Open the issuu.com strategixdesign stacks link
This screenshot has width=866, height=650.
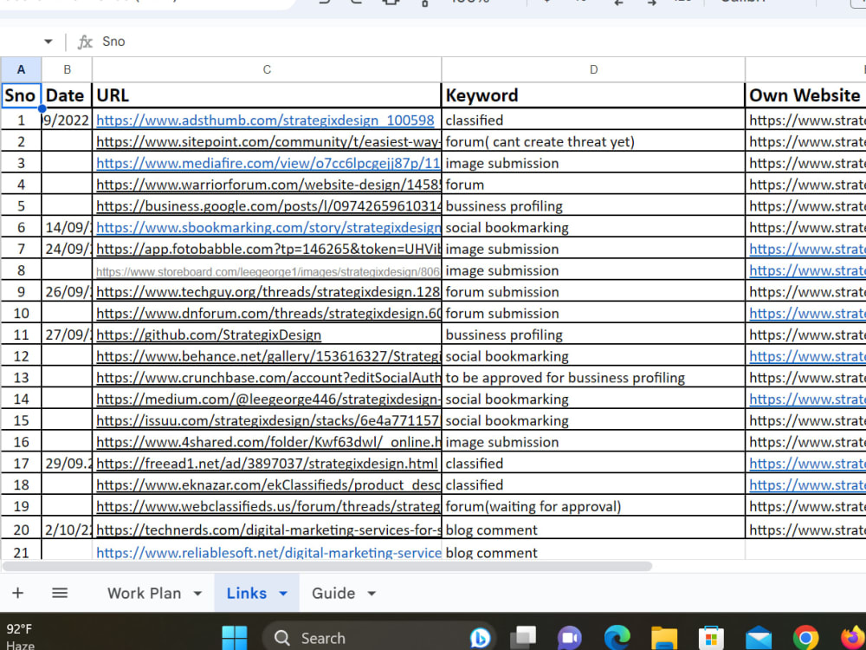click(x=268, y=420)
